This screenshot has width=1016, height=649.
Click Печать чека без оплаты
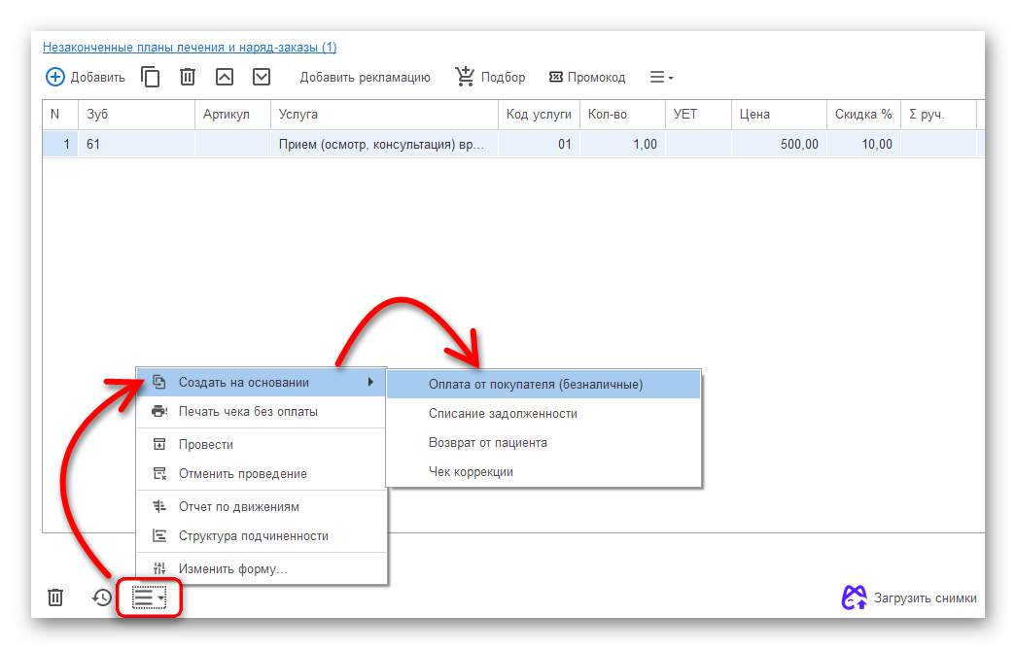248,411
